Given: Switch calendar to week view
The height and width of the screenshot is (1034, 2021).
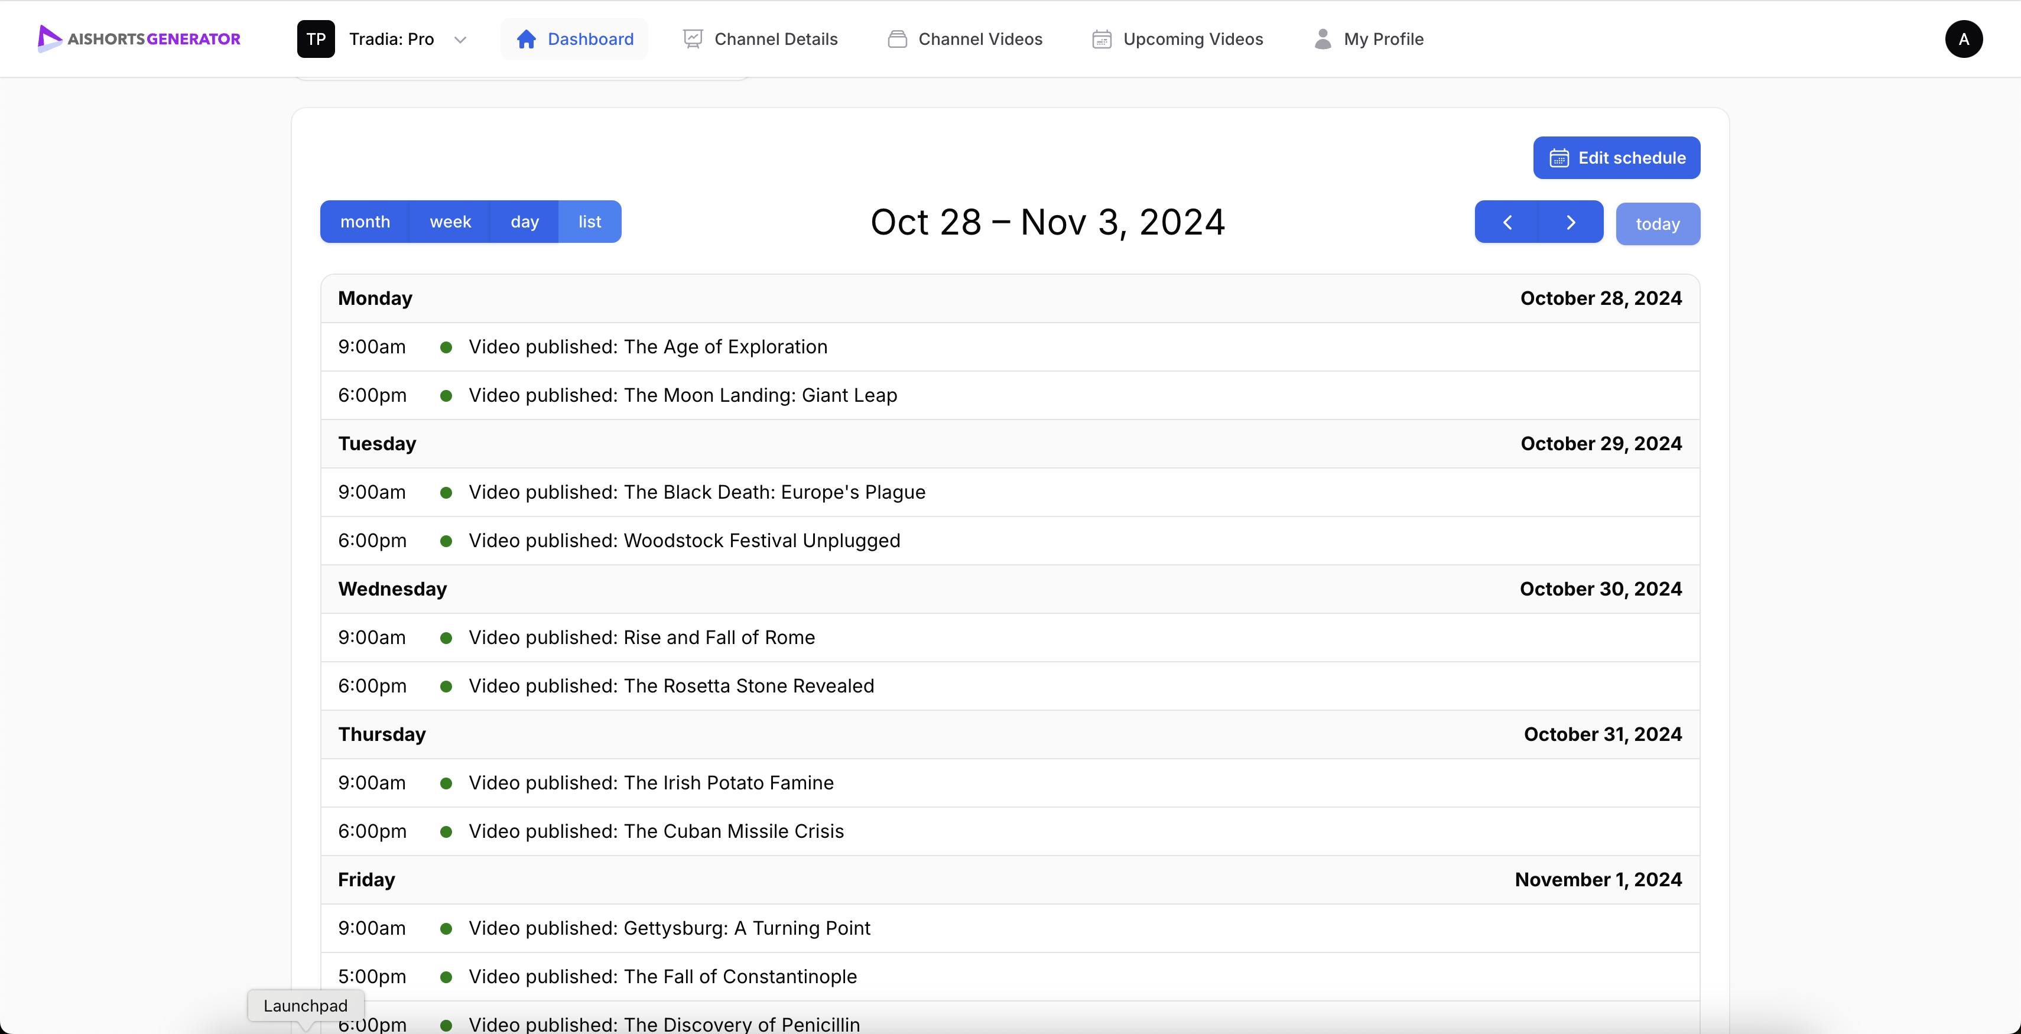Looking at the screenshot, I should click(x=450, y=222).
